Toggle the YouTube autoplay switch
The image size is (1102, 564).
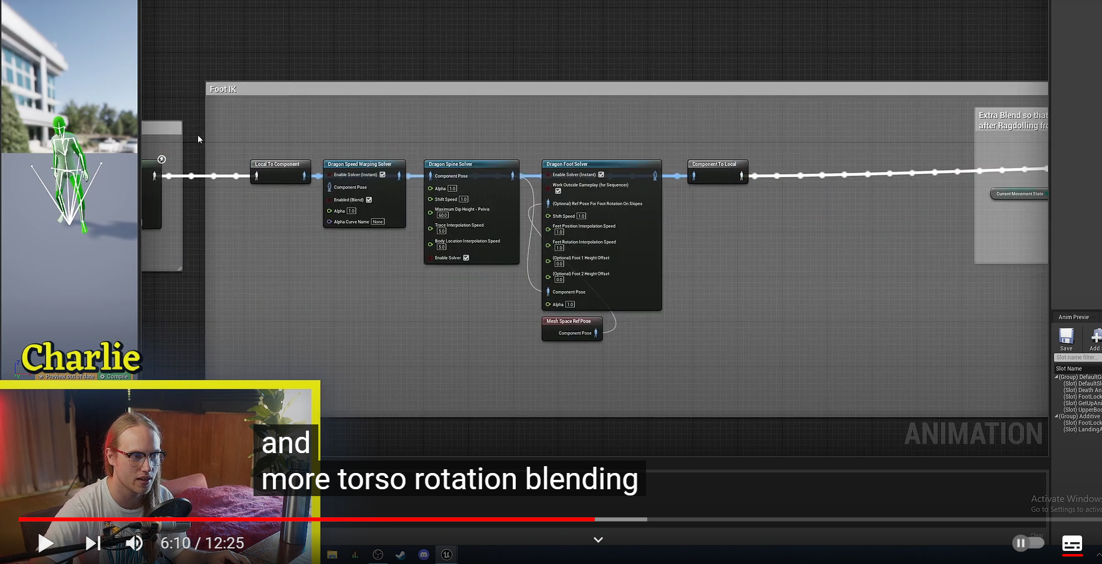[1028, 543]
